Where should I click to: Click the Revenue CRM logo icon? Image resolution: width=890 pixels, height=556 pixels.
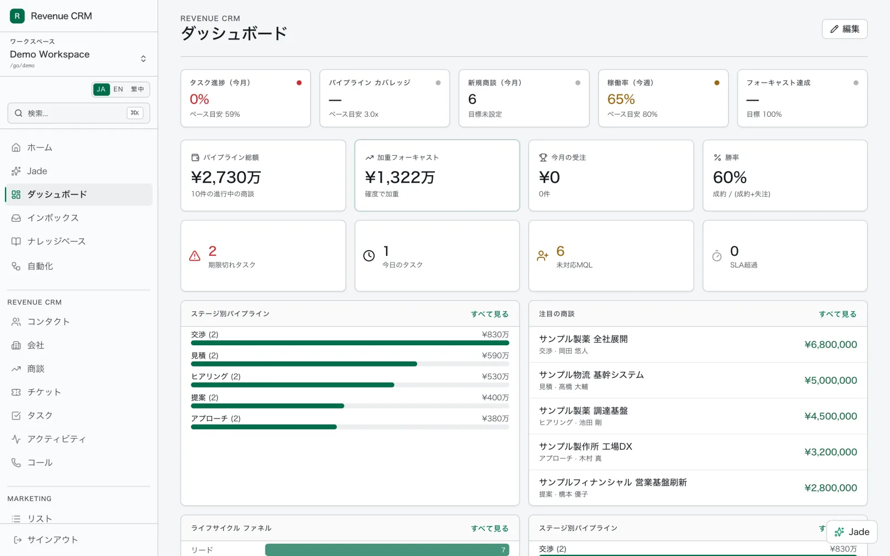(x=17, y=16)
